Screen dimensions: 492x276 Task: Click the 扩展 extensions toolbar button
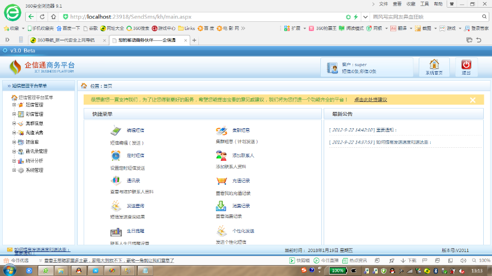point(292,28)
